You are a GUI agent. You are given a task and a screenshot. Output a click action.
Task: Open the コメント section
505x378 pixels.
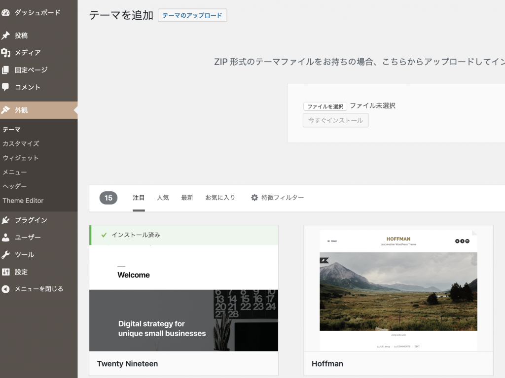(38, 87)
